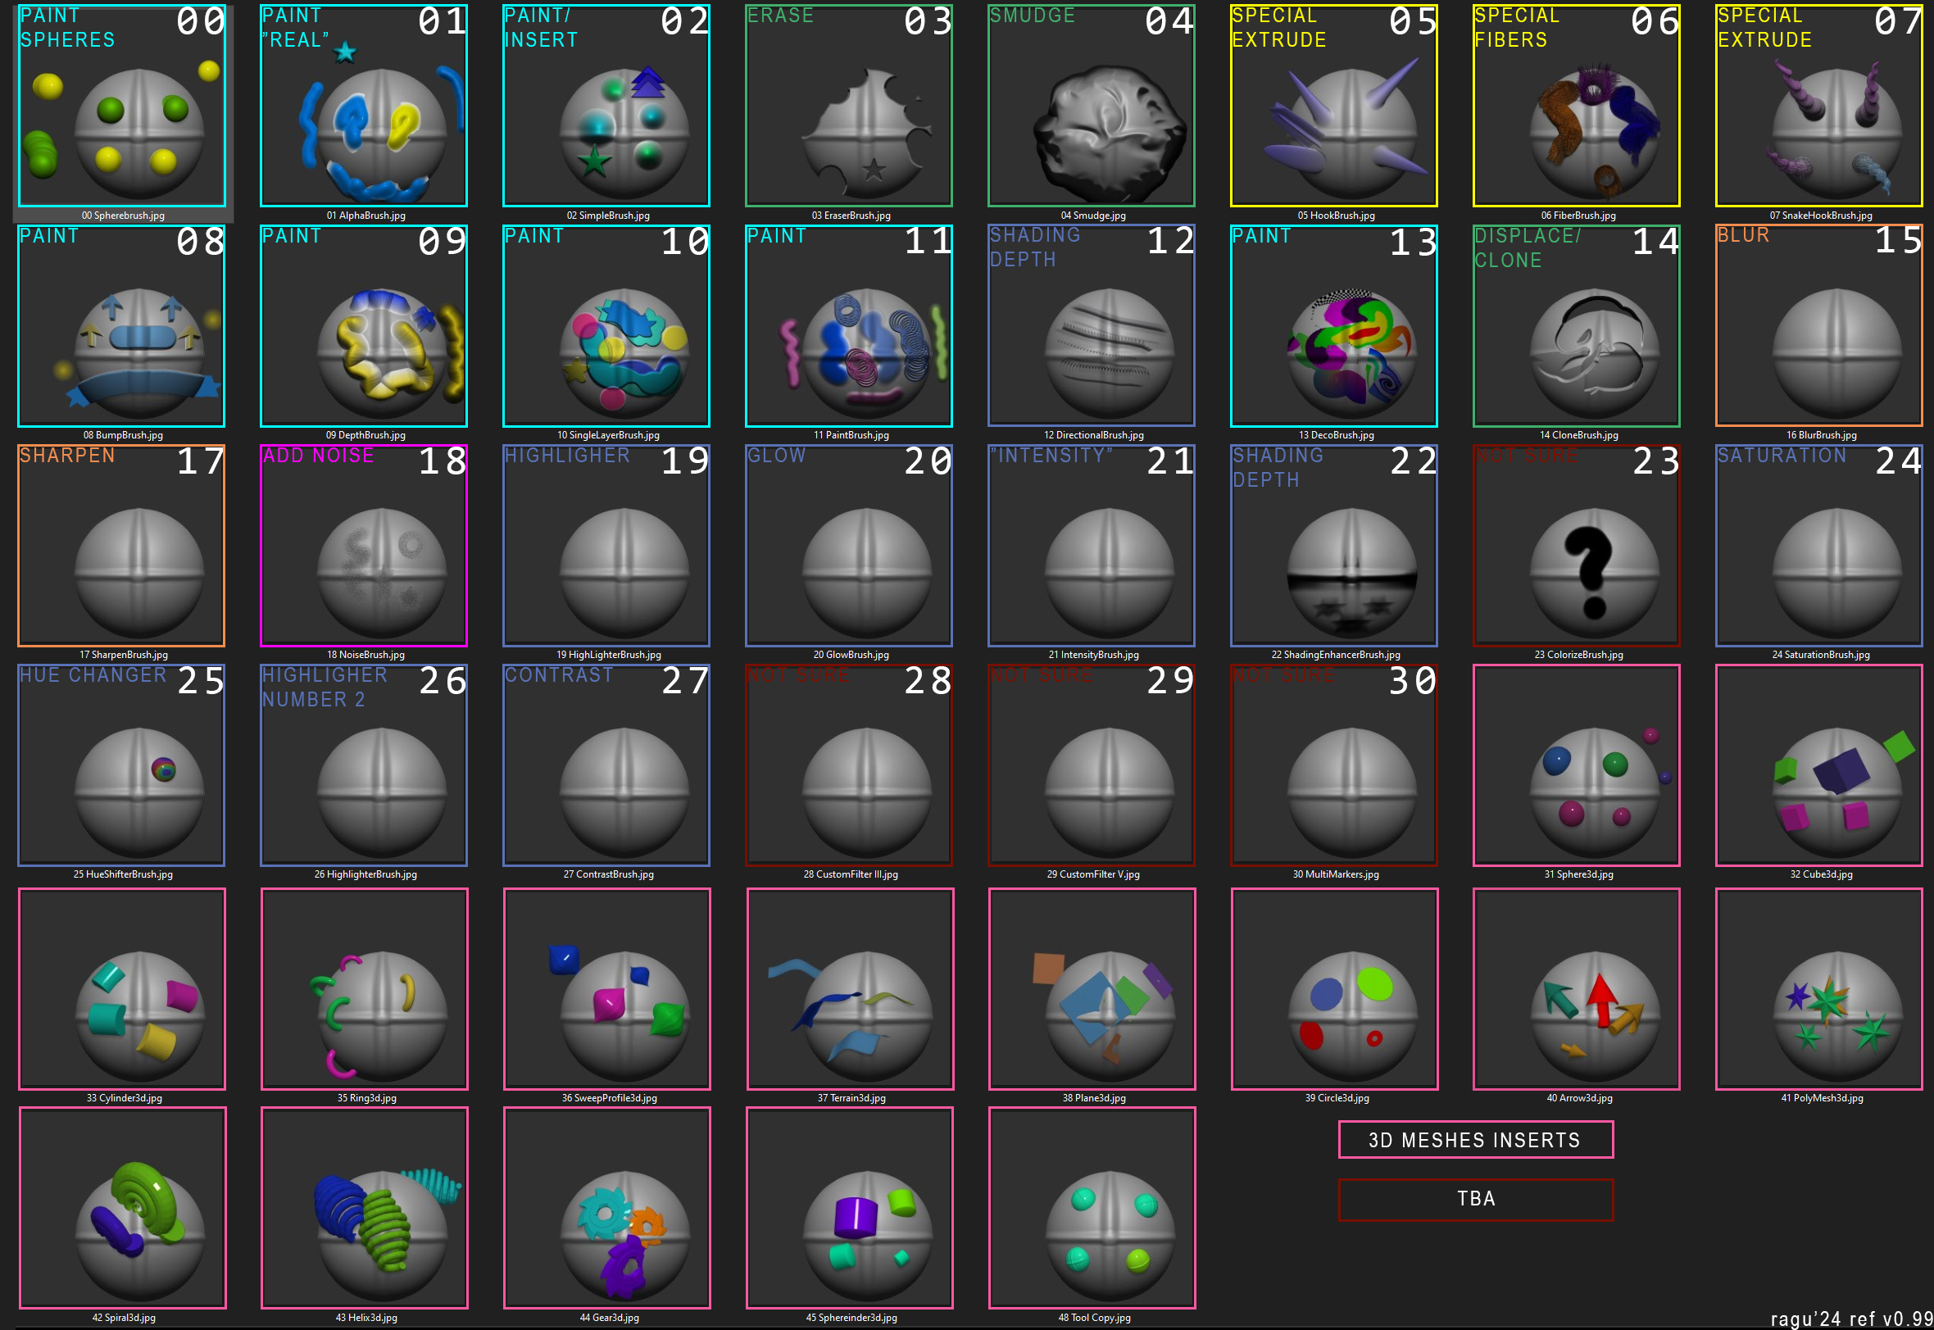Open the 24 SaturationBrush icon
Viewport: 1934px width, 1330px height.
[x=1819, y=545]
